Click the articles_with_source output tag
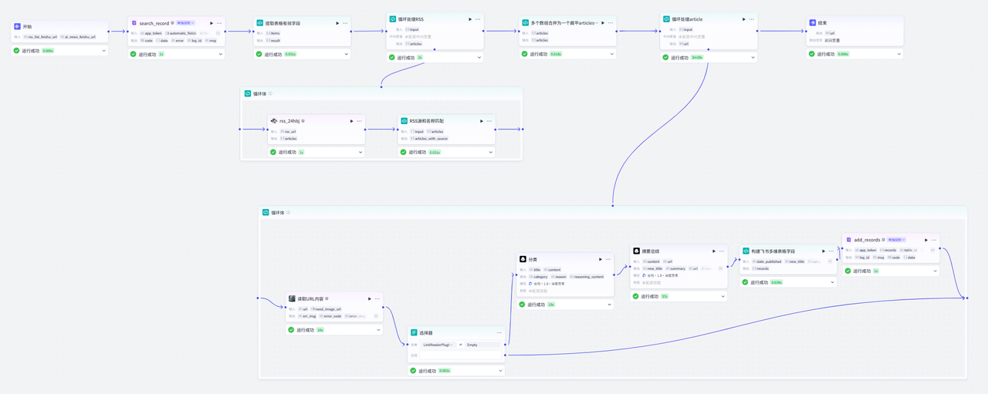 point(429,139)
